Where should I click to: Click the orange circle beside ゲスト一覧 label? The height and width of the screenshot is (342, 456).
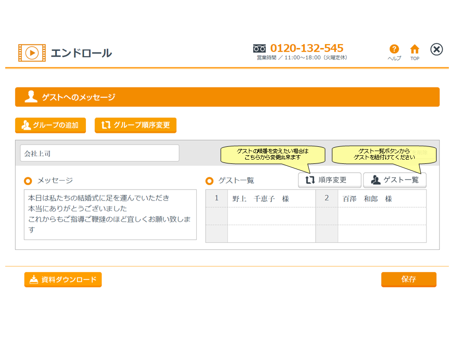pyautogui.click(x=209, y=180)
